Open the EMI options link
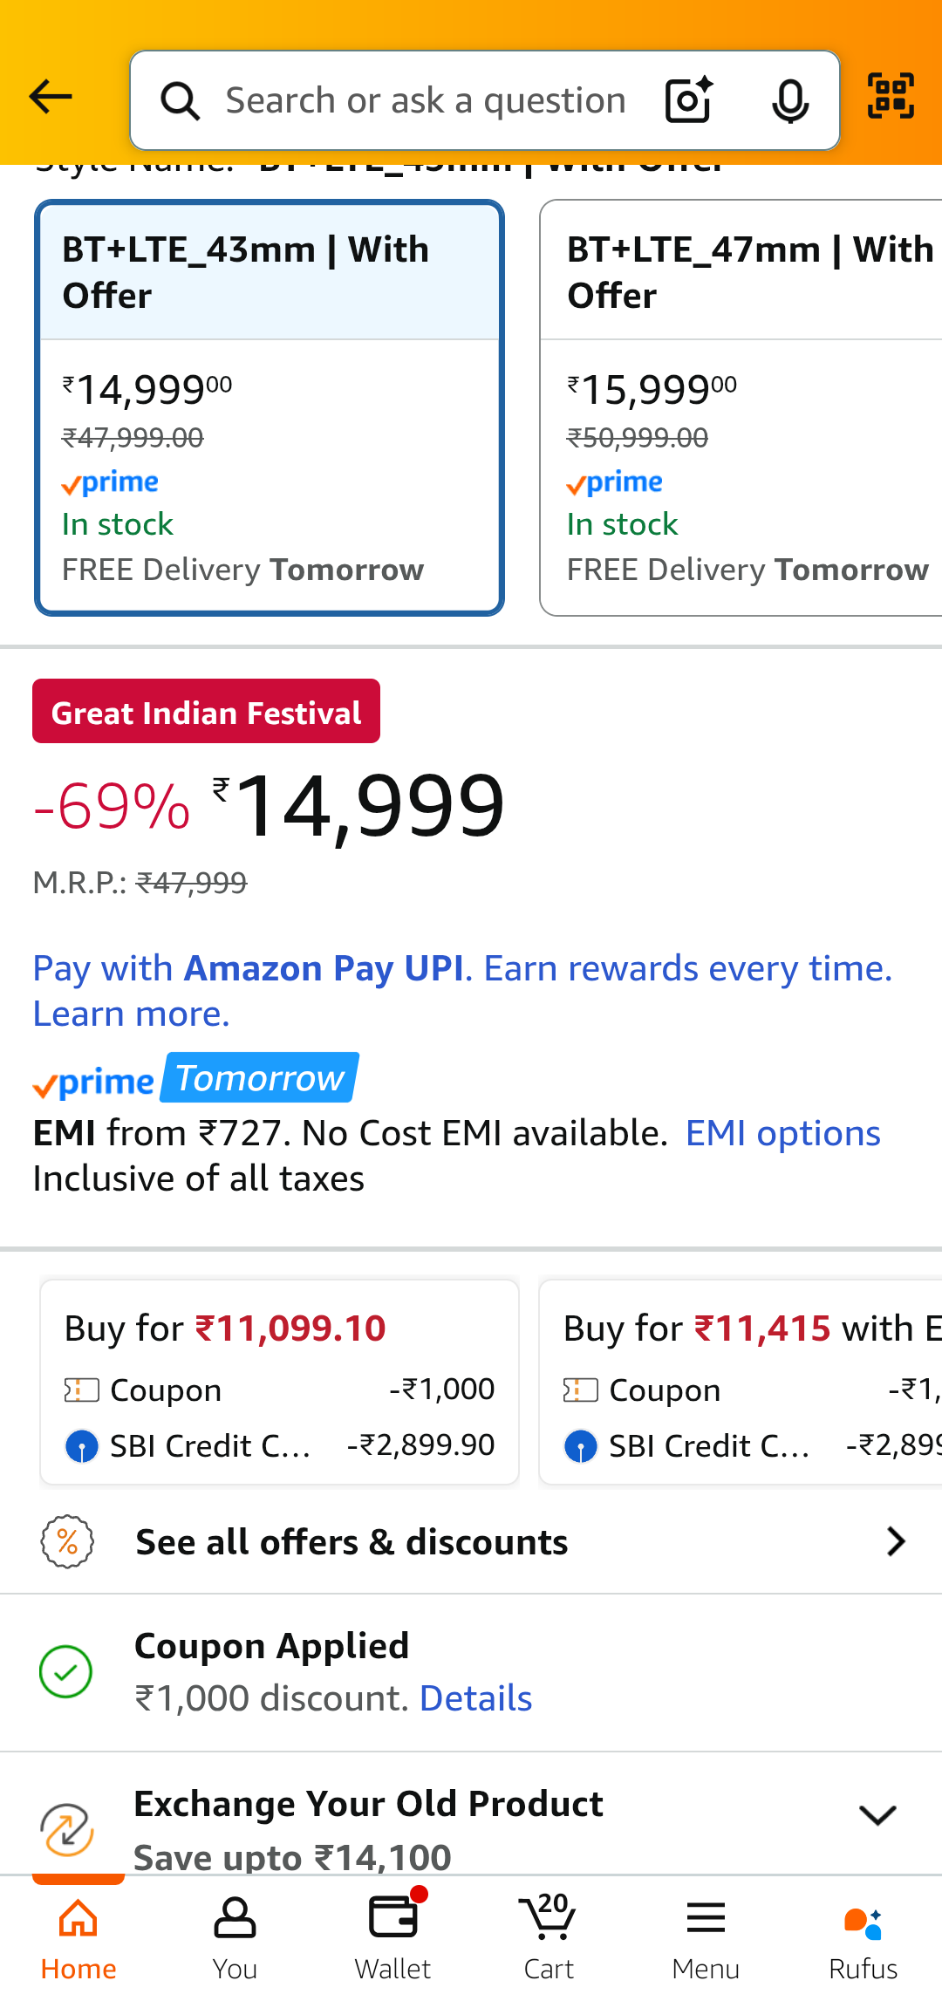The image size is (942, 2001). tap(782, 1134)
